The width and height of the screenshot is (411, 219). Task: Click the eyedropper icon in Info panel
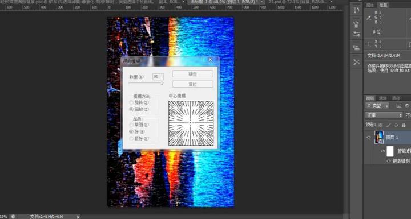[x=369, y=18]
